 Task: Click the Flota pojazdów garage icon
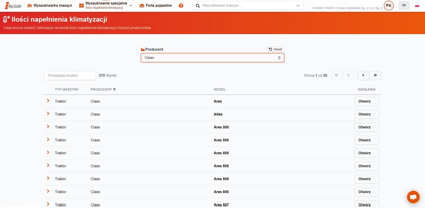pos(142,6)
